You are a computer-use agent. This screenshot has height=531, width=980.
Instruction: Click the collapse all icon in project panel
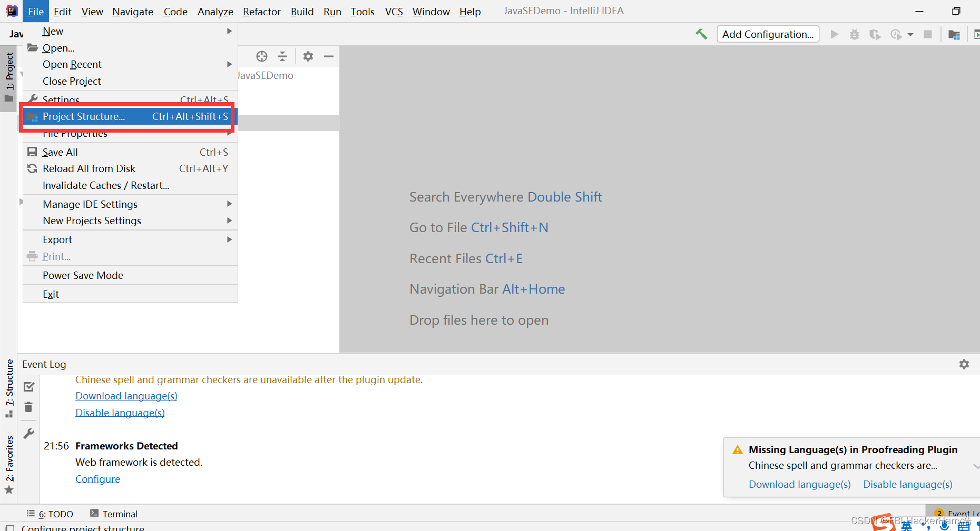point(282,56)
